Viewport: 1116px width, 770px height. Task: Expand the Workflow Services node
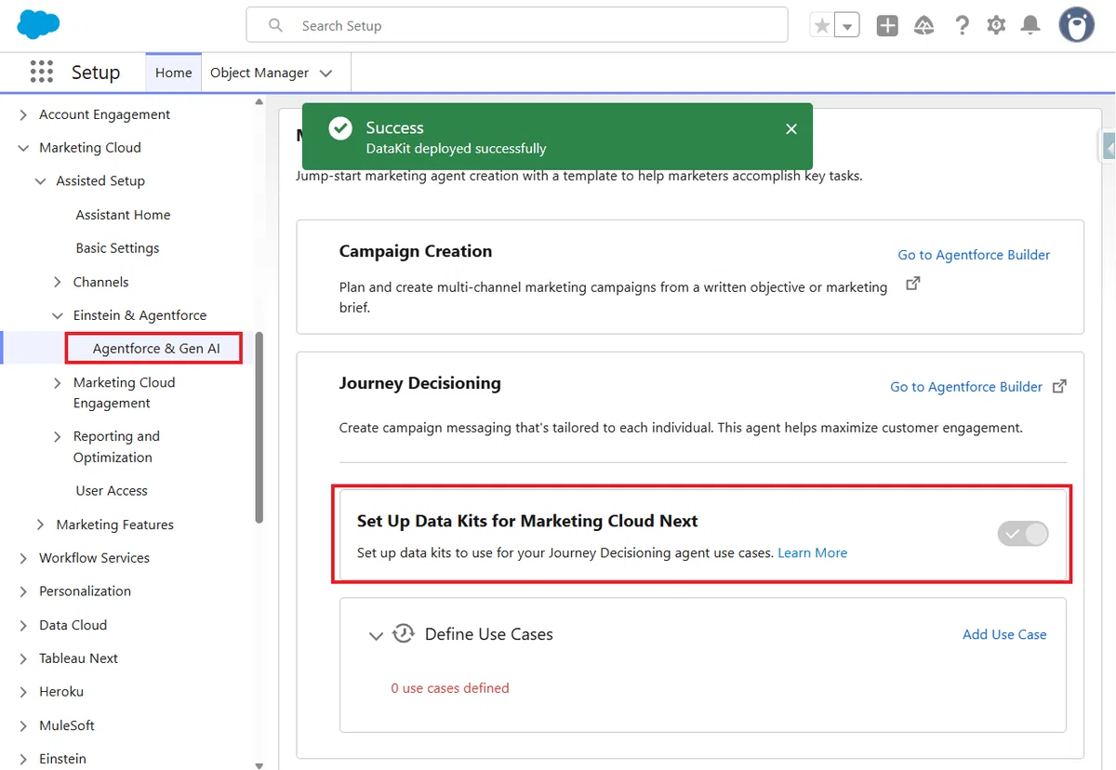(24, 558)
